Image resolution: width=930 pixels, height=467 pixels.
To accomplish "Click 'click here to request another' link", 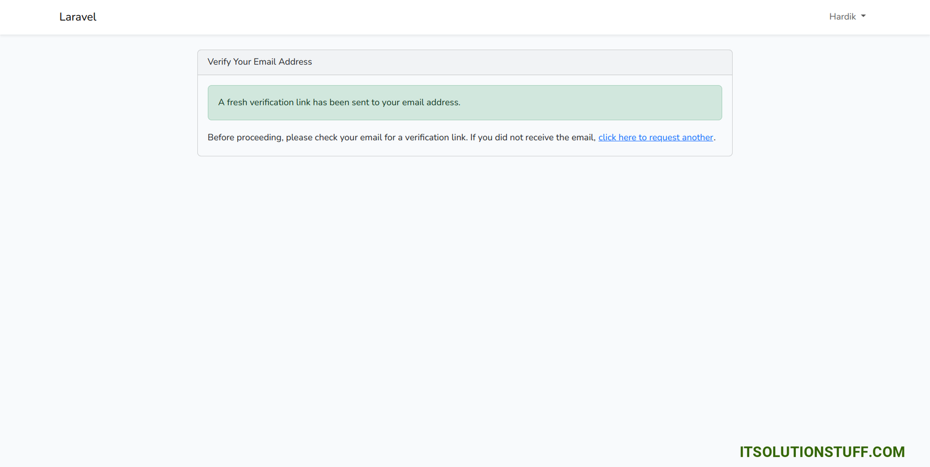I will point(655,137).
